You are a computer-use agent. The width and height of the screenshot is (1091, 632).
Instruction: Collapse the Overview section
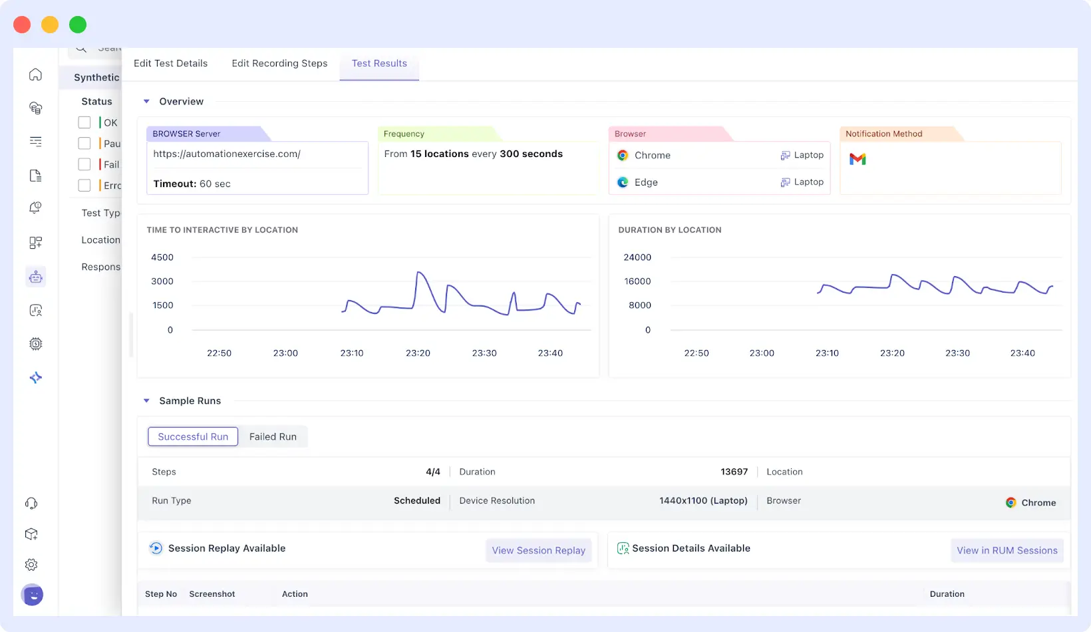(x=147, y=101)
